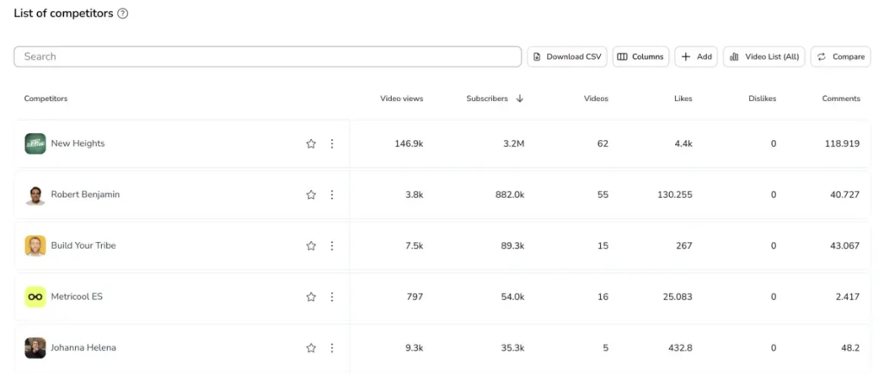This screenshot has height=381, width=884.
Task: Add a new competitor
Action: (697, 56)
